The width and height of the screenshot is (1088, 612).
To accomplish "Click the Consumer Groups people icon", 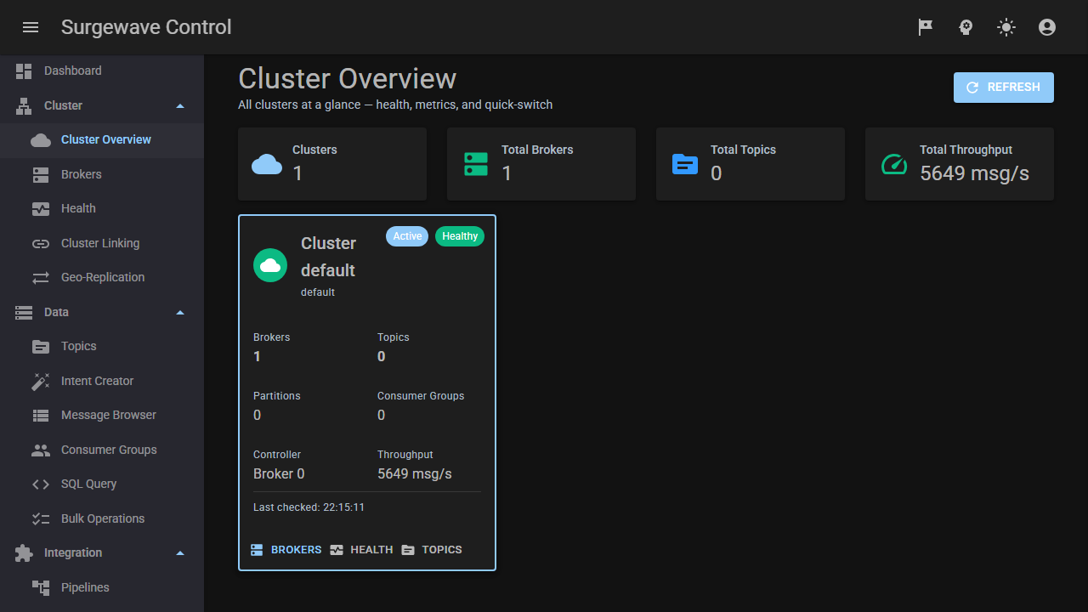I will point(41,450).
